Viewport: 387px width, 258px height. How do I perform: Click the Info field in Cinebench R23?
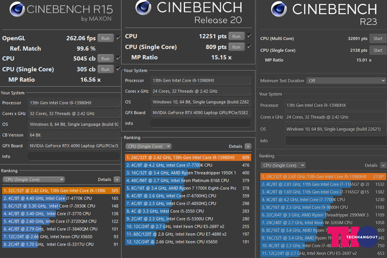click(x=336, y=141)
